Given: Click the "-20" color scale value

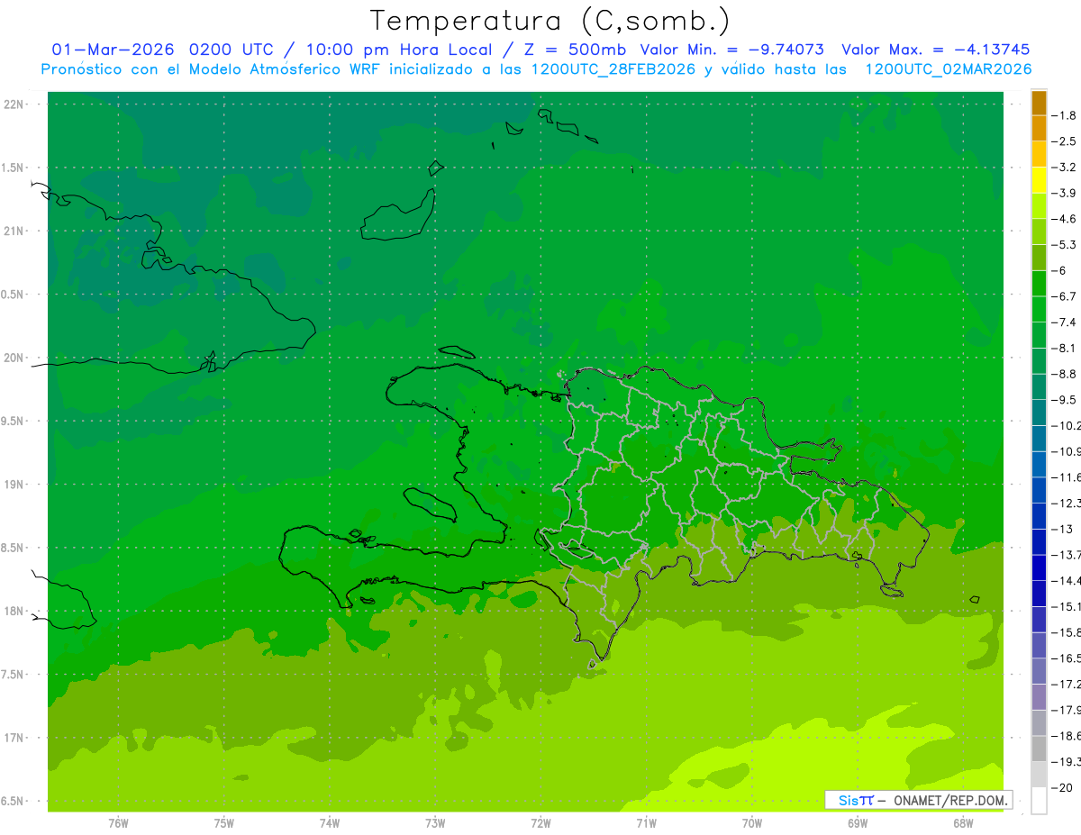Looking at the screenshot, I should click(1061, 787).
